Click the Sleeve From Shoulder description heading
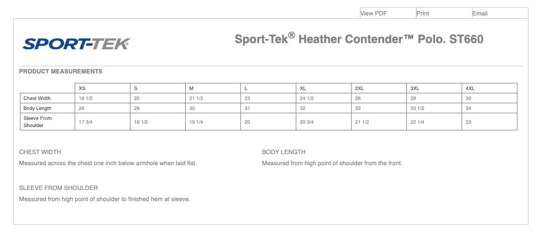 (59, 188)
